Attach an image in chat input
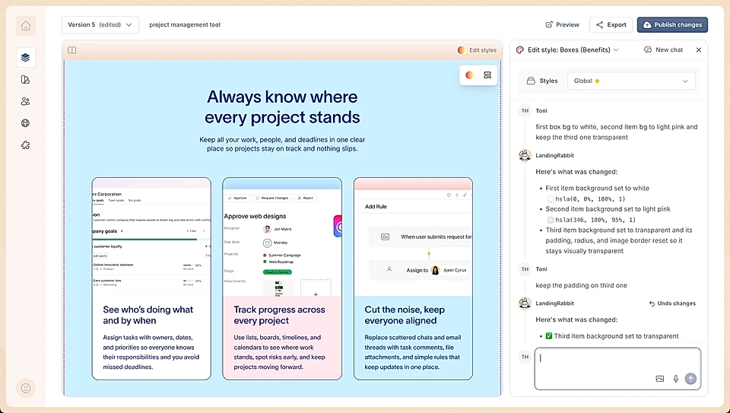730x413 pixels. click(660, 379)
